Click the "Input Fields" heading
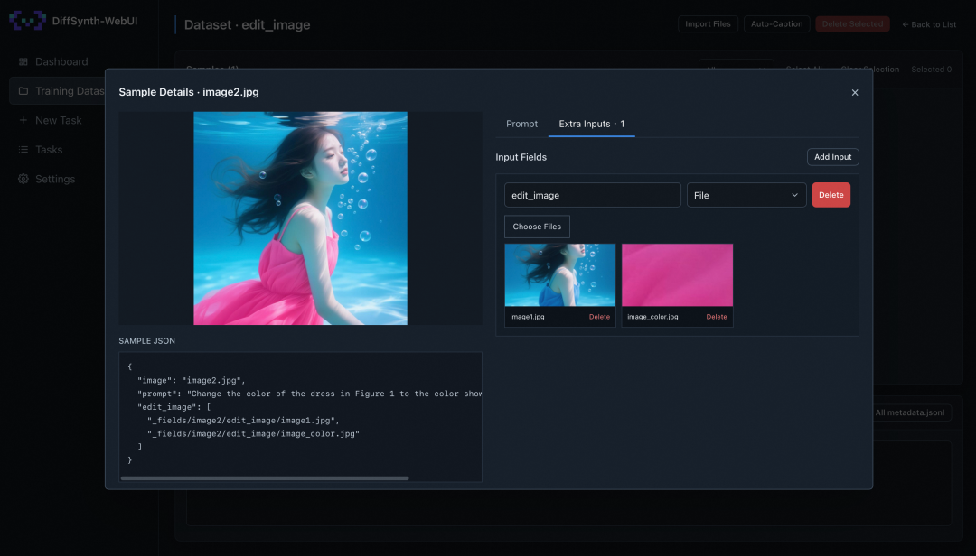 point(521,157)
